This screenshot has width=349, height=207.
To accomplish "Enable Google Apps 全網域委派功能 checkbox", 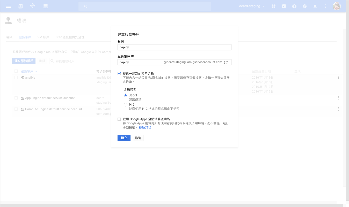I will click(119, 119).
